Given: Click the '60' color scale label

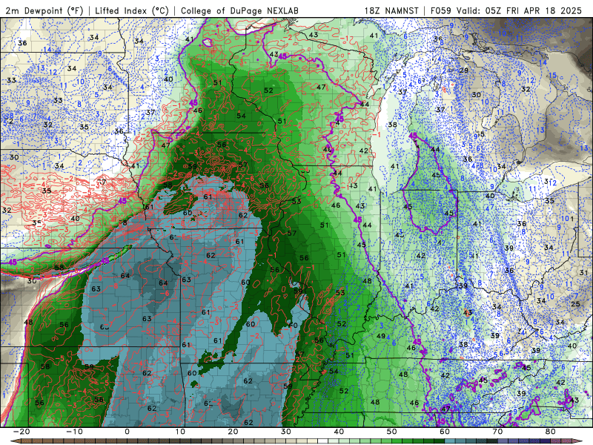Looking at the screenshot, I should [445, 432].
